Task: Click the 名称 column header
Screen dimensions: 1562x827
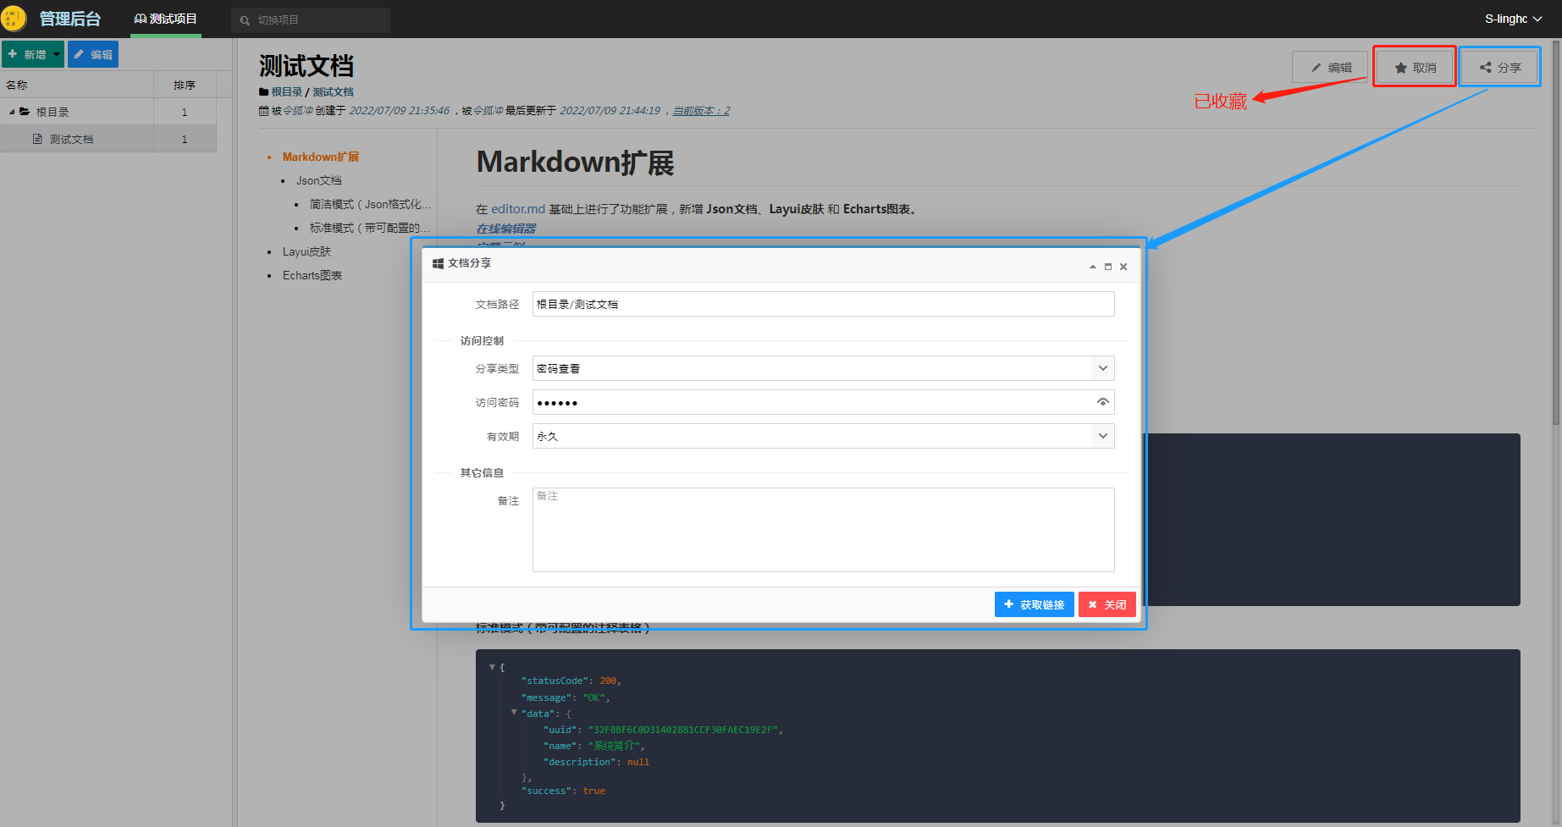Action: pos(76,85)
